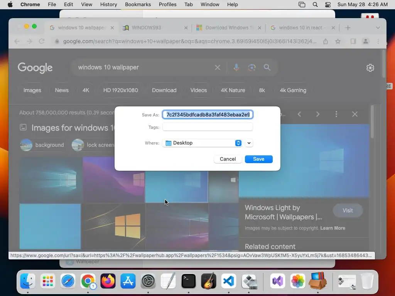Image resolution: width=395 pixels, height=296 pixels.
Task: Select the HD 1920x1080 filter chip
Action: [121, 90]
